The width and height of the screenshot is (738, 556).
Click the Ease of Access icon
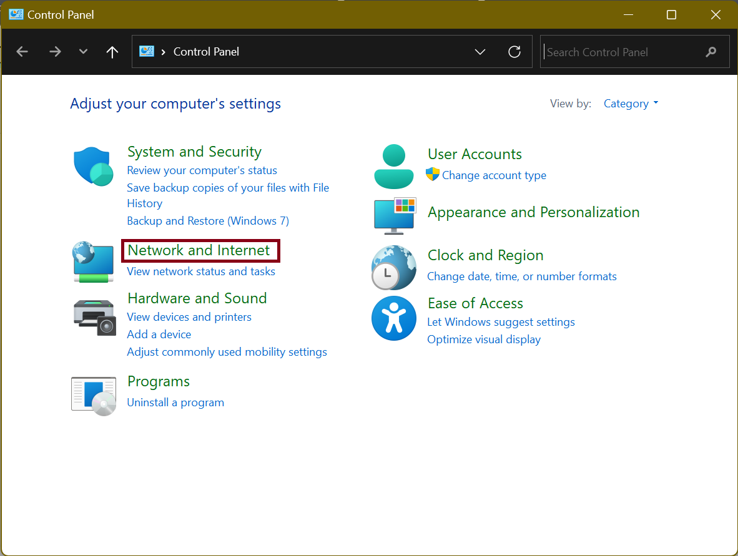(393, 318)
